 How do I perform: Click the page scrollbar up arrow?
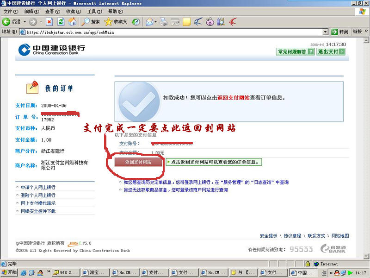coord(366,41)
